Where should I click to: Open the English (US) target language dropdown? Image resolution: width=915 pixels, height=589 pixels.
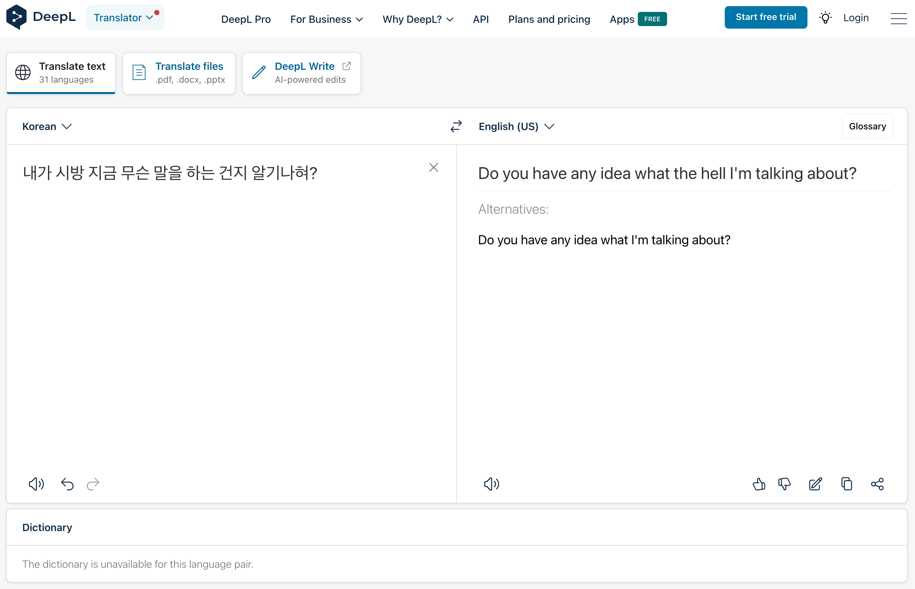[x=516, y=126]
